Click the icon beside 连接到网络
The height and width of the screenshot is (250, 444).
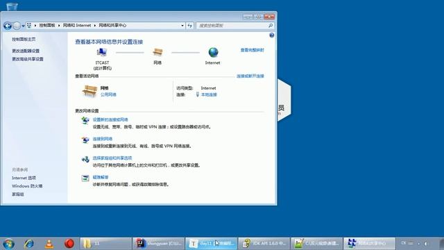[85, 140]
